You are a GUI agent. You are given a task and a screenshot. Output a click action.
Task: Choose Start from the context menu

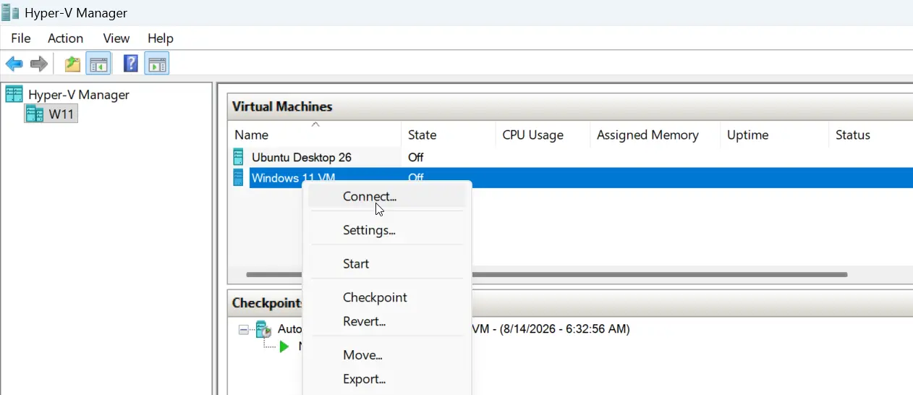[387, 264]
